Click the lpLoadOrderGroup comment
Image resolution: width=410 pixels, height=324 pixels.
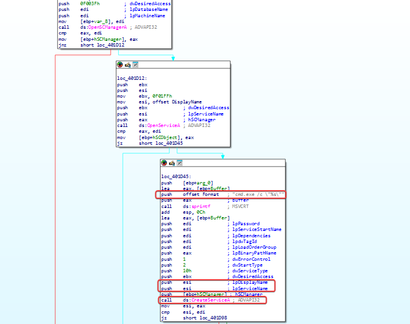click(254, 247)
